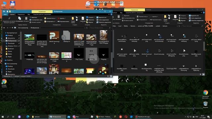Open the Открыть dropdown in Изображения window
Viewport: 212px width, 119px height.
[90, 18]
